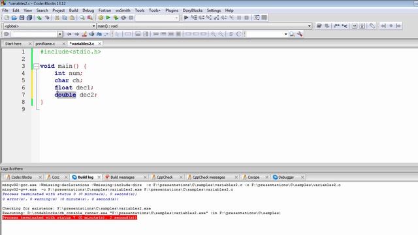Insert doxygen block comment icon
Image resolution: width=418 pixels, height=235 pixels.
coord(337,26)
